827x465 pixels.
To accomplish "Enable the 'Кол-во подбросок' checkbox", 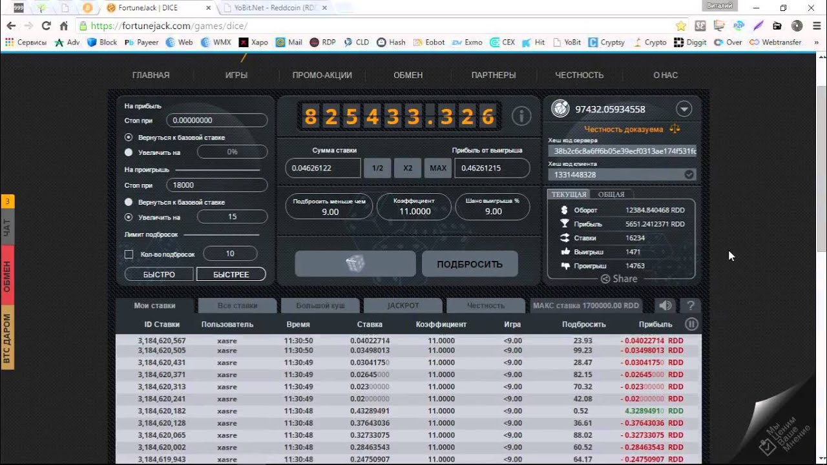I will [x=129, y=254].
